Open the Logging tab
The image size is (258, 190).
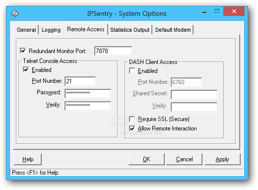[51, 30]
